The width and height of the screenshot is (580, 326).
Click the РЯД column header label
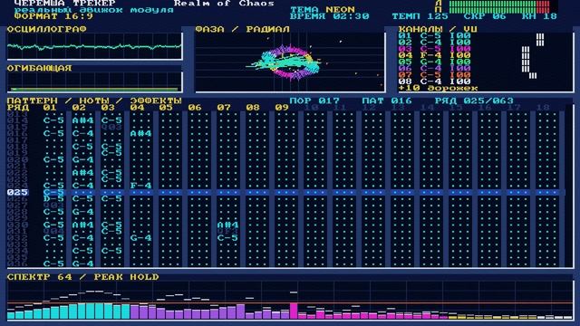(18, 107)
